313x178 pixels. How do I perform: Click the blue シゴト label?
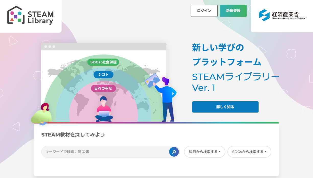tap(103, 75)
